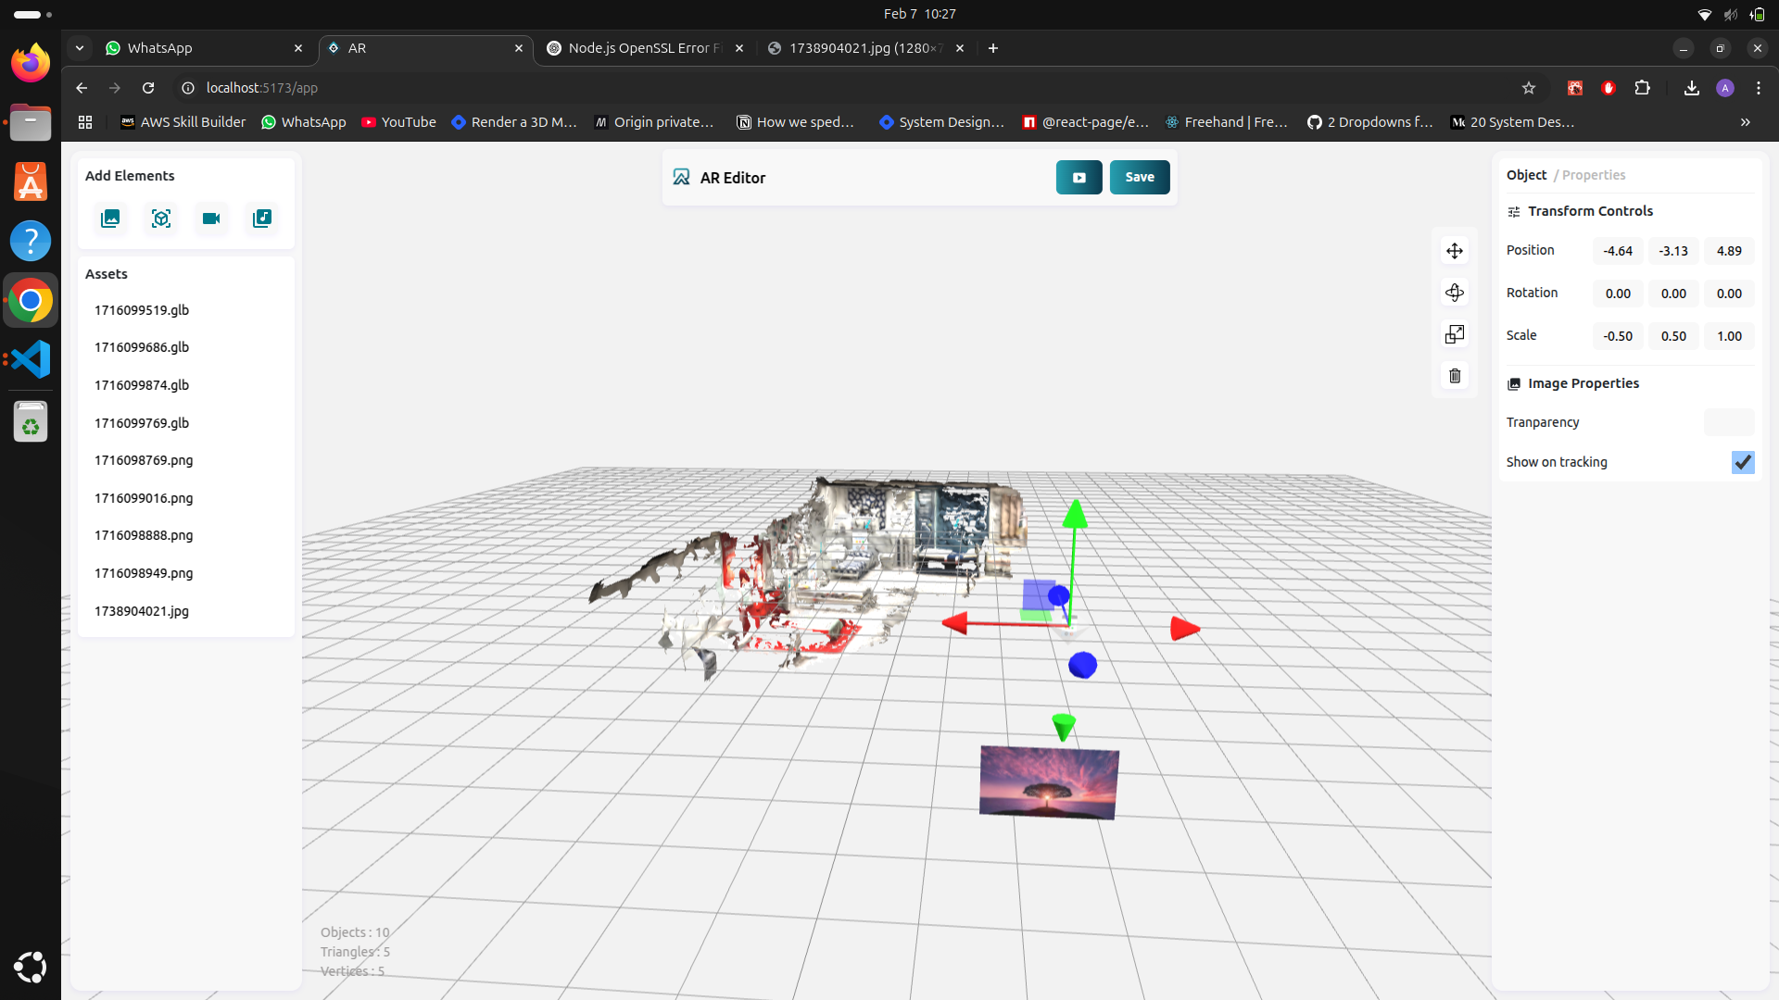1779x1000 pixels.
Task: Click the add audio element icon
Action: coord(262,219)
